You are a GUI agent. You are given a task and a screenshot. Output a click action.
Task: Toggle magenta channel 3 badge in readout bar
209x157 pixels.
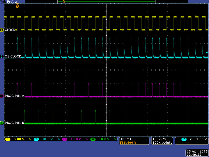(64, 139)
